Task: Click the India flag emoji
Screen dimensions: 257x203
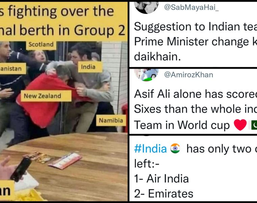Action: pos(175,149)
